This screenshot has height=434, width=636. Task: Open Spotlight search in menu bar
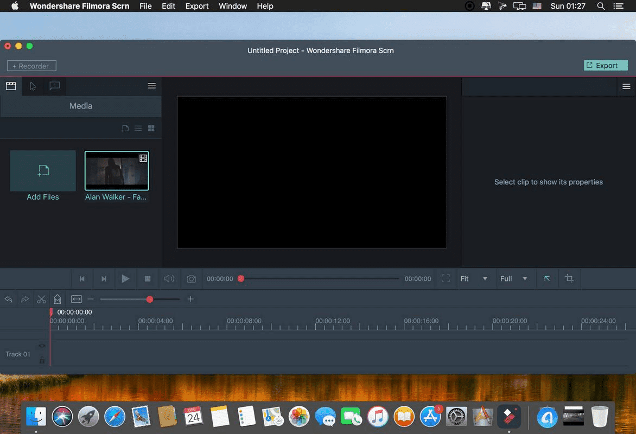(601, 6)
